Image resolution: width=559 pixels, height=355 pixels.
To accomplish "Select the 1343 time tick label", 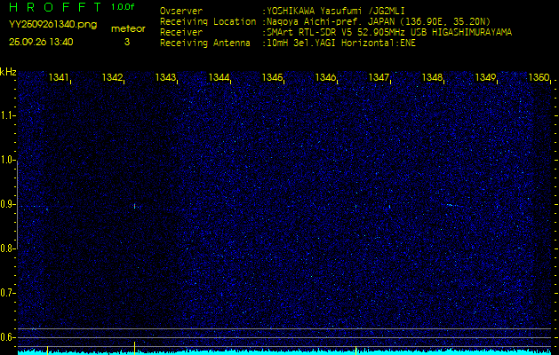I will tap(165, 78).
